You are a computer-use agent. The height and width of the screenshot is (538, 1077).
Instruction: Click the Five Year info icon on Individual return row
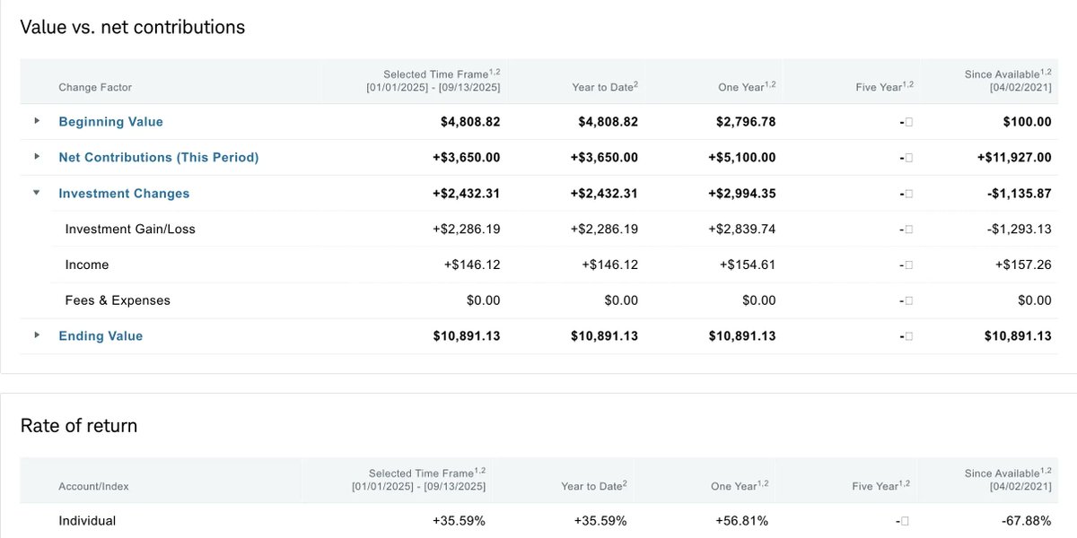click(906, 520)
